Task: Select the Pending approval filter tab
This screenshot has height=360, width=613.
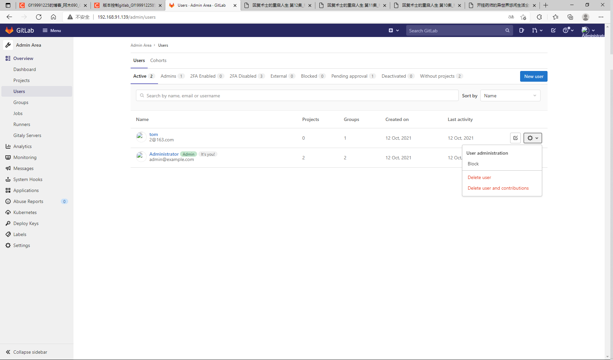Action: (354, 76)
